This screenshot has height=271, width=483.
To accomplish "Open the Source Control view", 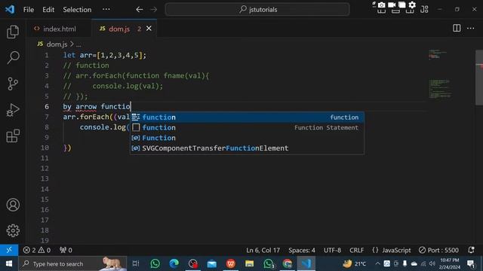I will [x=13, y=84].
